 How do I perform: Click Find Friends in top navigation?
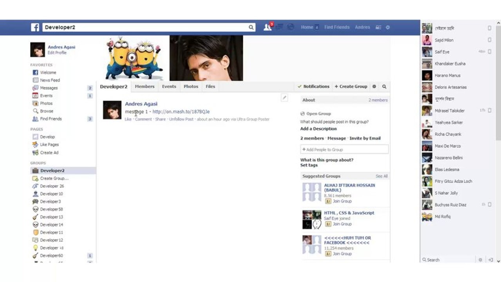[x=337, y=27]
